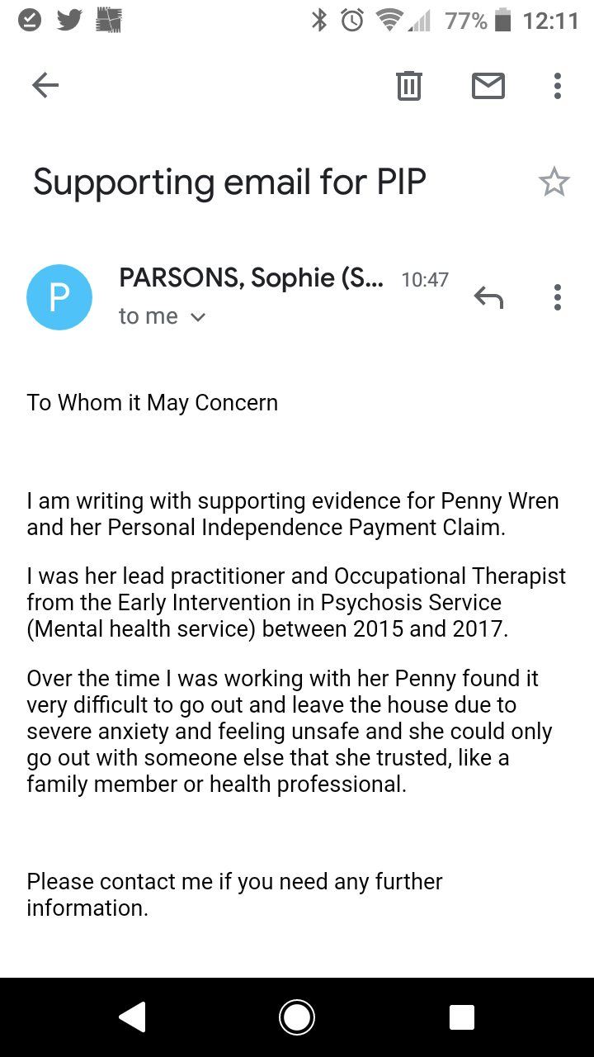Open the top-right overflow menu
Image resolution: width=594 pixels, height=1057 pixels.
[557, 85]
